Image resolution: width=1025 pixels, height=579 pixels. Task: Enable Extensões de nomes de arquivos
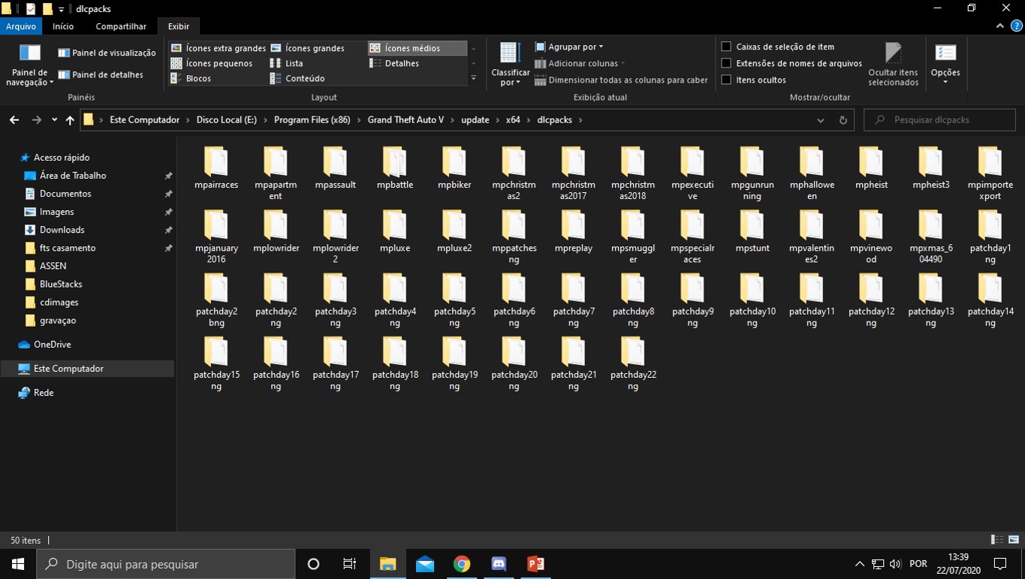pyautogui.click(x=726, y=63)
